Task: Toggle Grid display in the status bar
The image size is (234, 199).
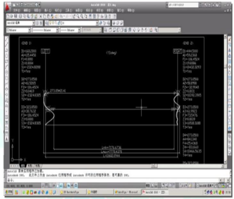Action: (47, 186)
